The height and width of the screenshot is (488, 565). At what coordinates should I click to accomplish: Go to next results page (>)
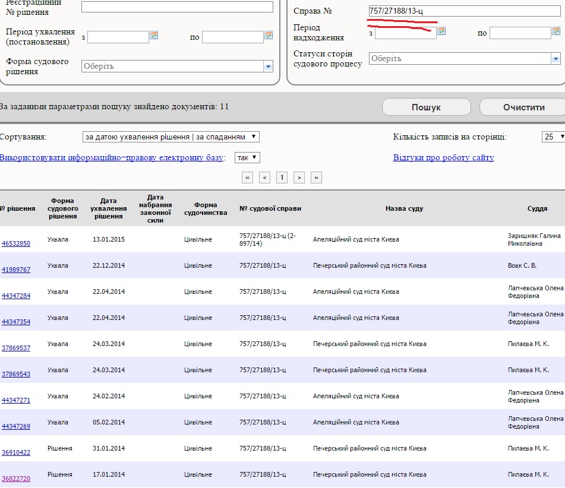[299, 177]
